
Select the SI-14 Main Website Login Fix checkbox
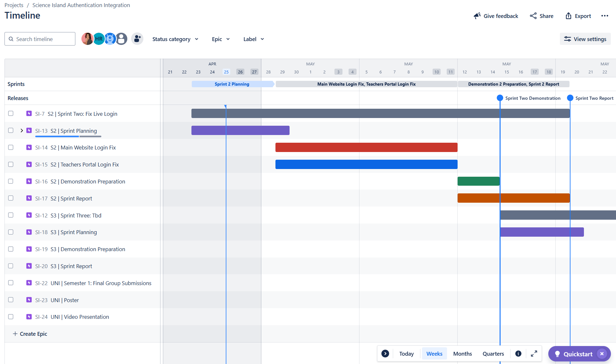point(11,147)
